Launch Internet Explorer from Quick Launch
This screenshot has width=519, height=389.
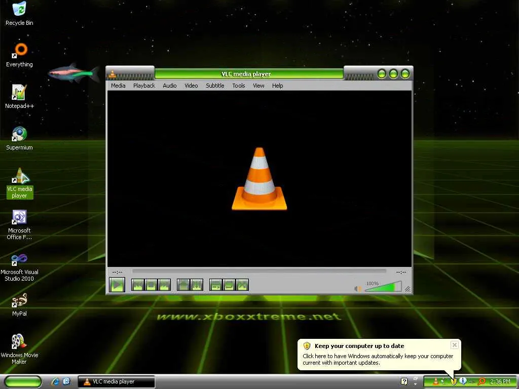(x=55, y=381)
